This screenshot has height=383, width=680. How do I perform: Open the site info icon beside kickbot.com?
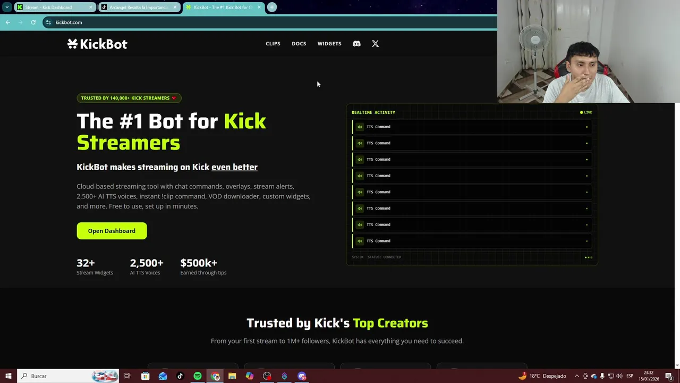pos(48,22)
